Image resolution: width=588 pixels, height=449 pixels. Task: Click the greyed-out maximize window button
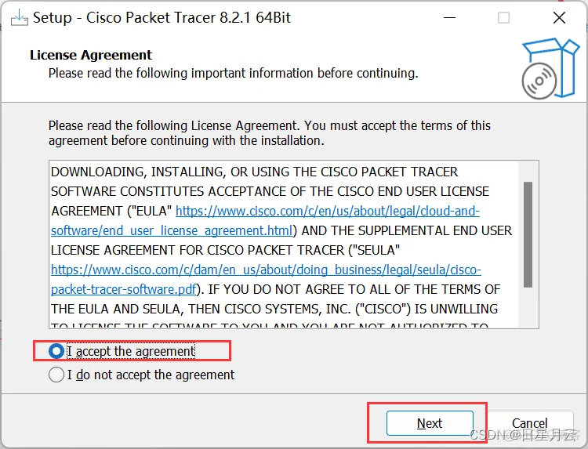pos(503,17)
